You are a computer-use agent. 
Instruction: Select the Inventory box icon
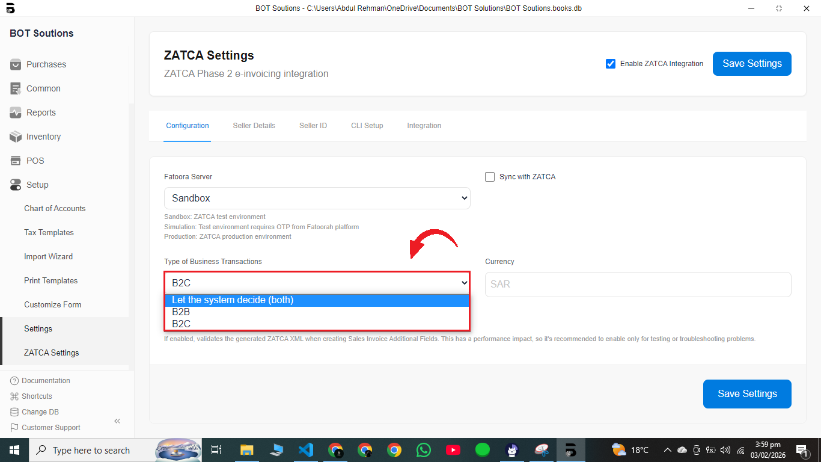[16, 137]
